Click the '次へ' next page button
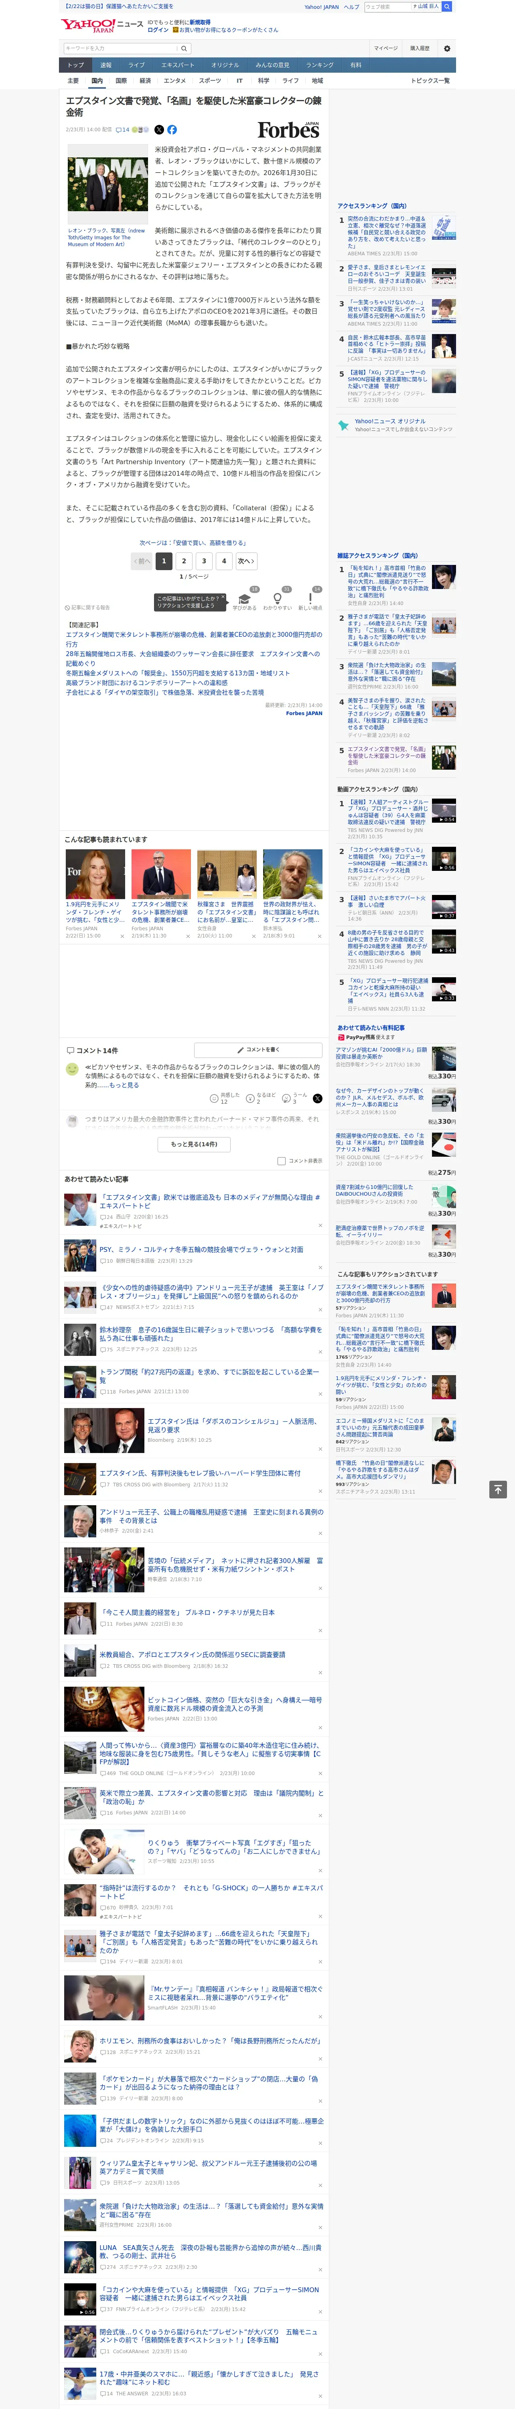Image resolution: width=515 pixels, height=2409 pixels. (x=246, y=561)
